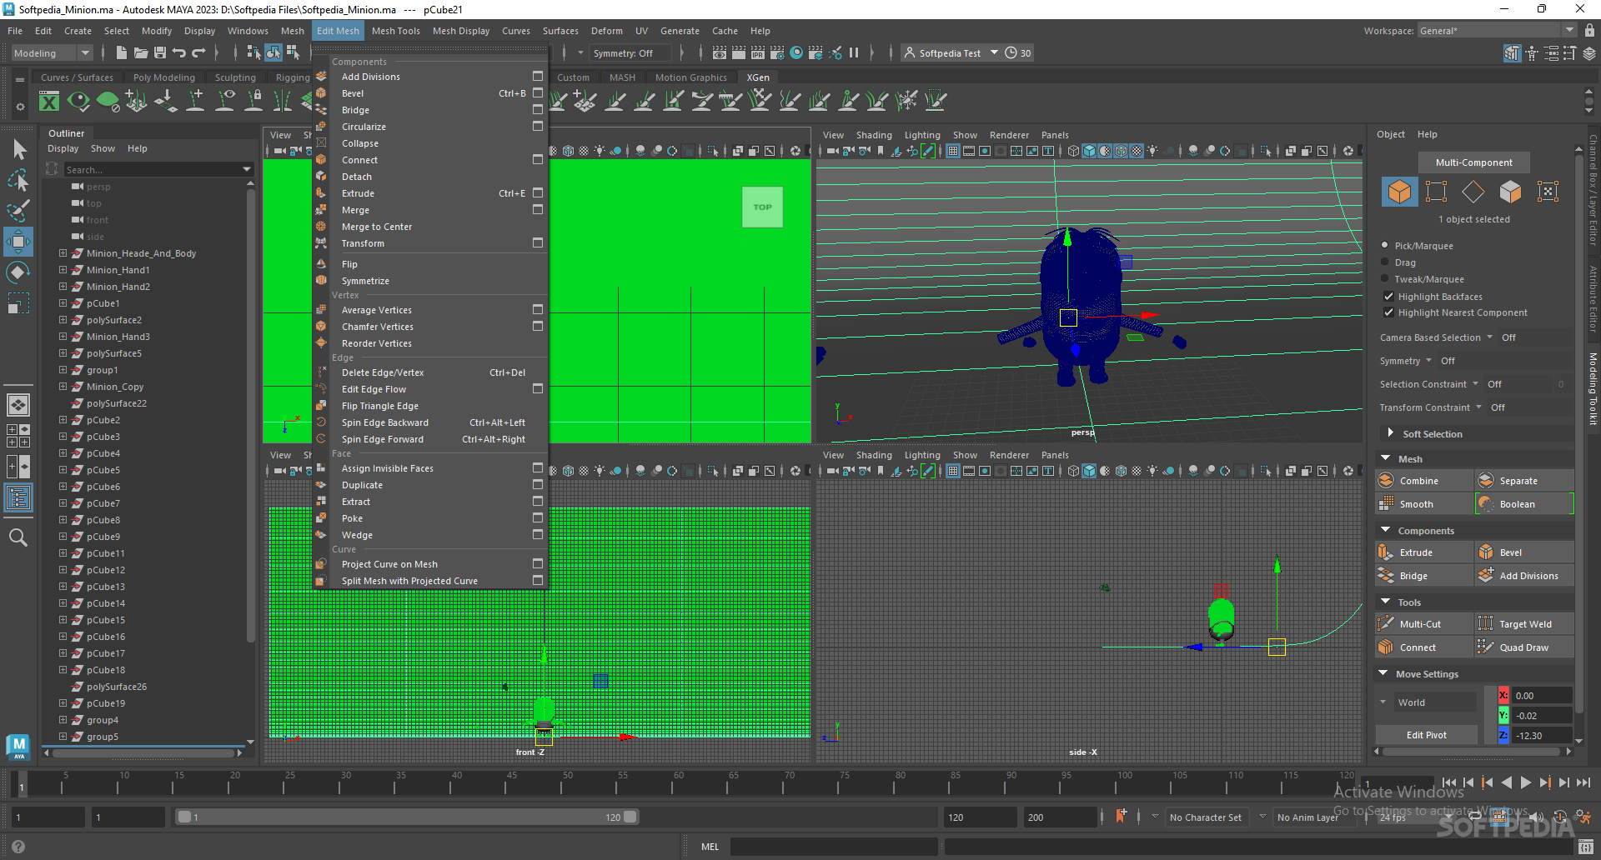Open the Modeling menu set dropdown
Viewport: 1601px width, 860px height.
pyautogui.click(x=52, y=53)
